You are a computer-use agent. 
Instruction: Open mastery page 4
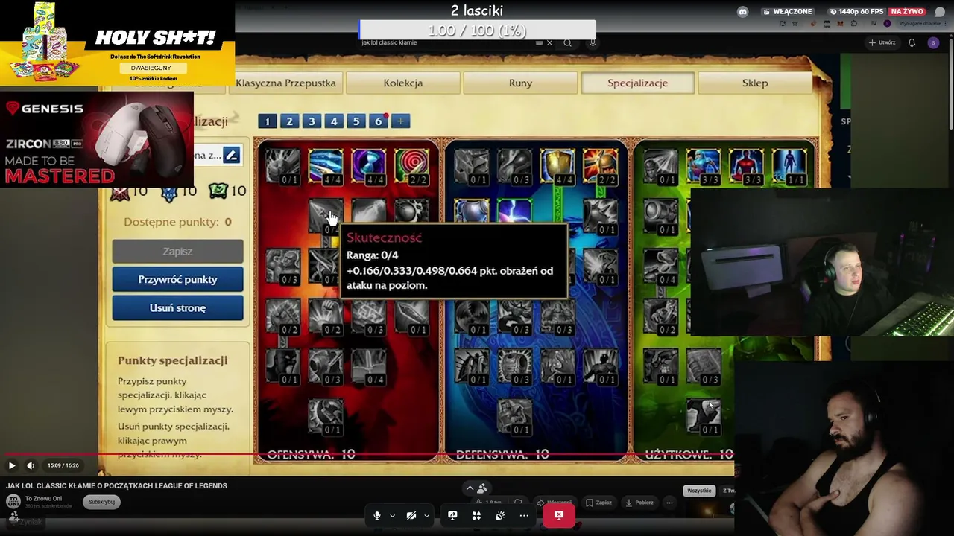[334, 121]
